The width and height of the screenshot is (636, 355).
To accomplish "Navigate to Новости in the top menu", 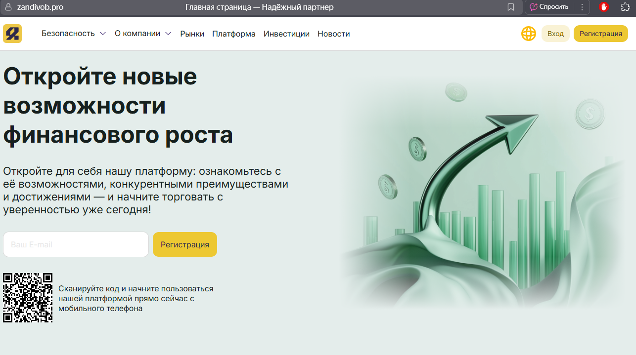I will coord(333,34).
